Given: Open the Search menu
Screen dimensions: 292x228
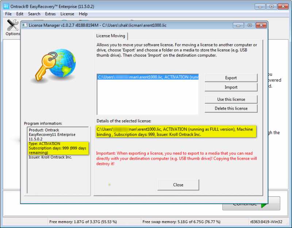Looking at the screenshot, I should click(x=34, y=14).
